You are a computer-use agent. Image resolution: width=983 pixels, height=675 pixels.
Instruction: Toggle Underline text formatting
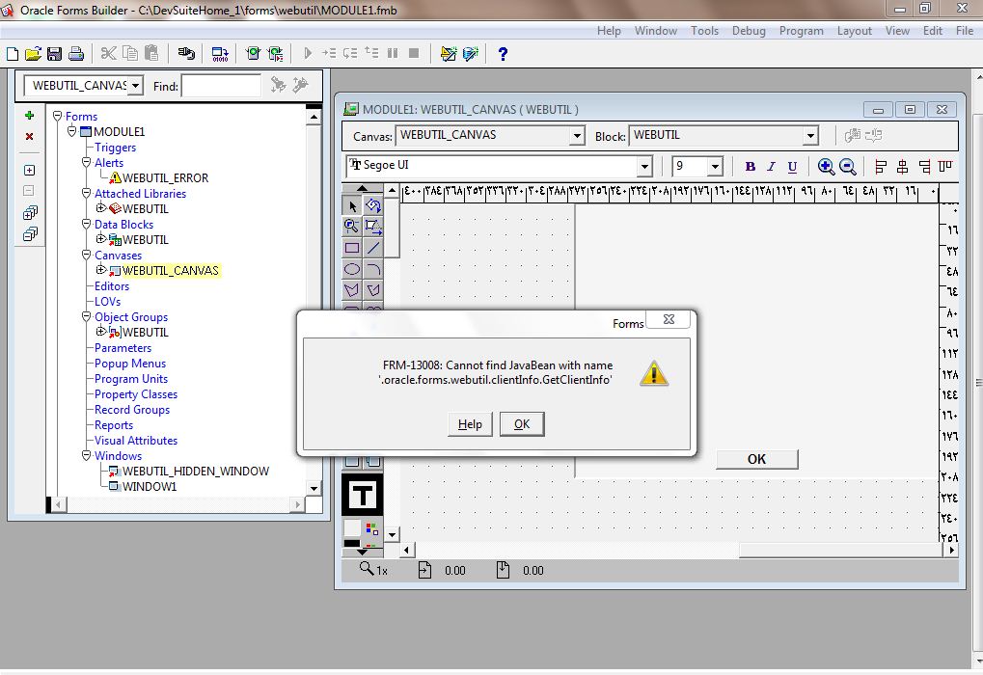792,167
